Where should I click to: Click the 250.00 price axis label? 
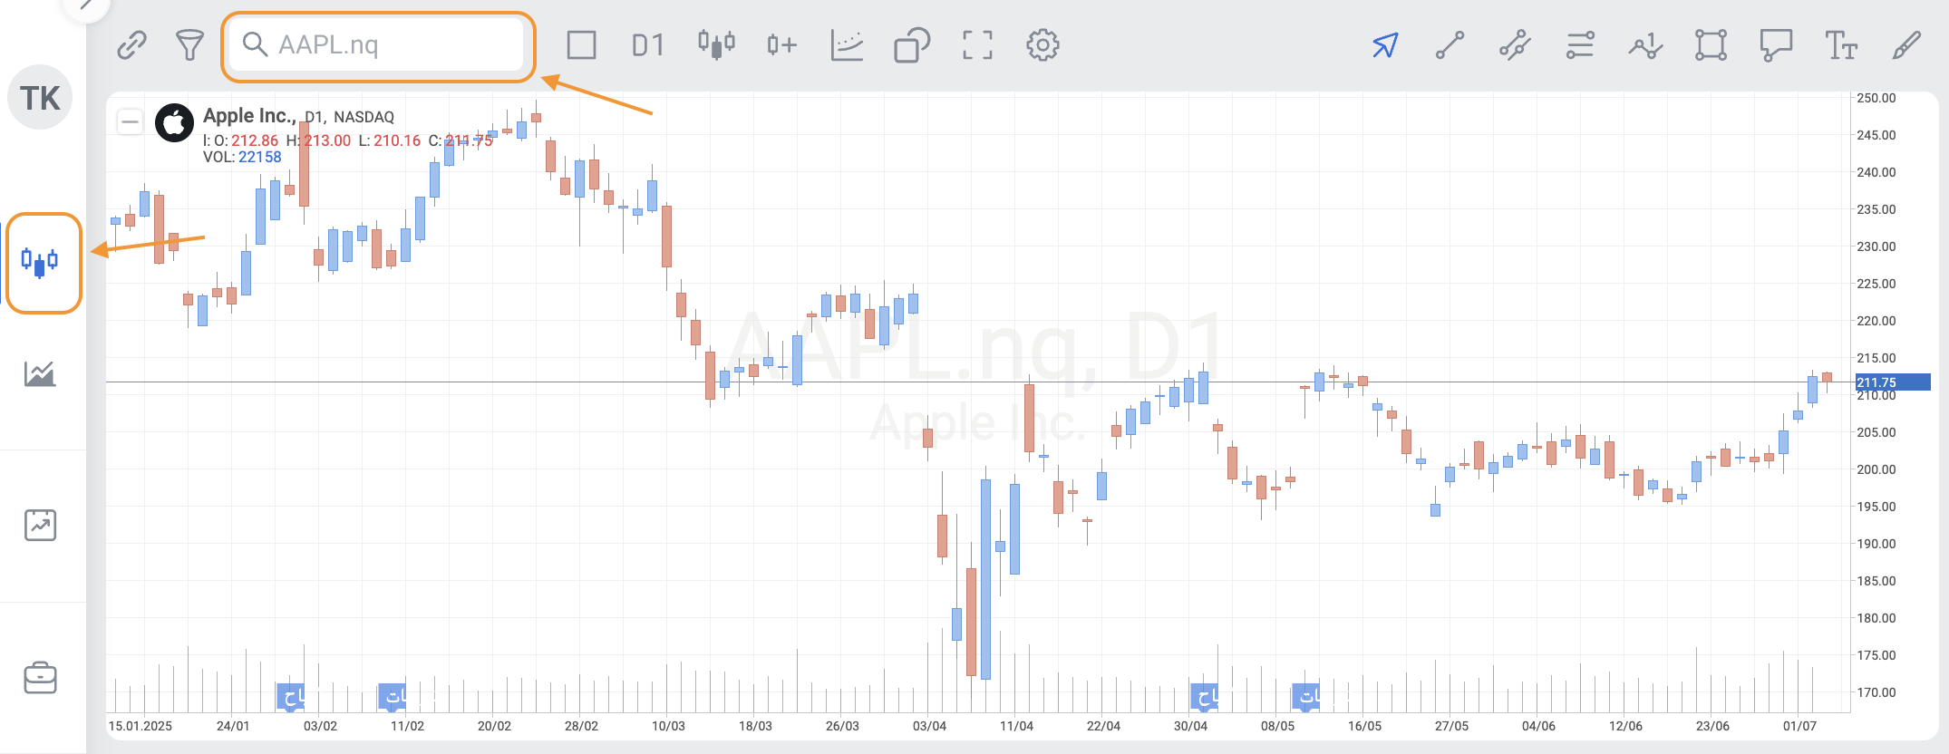[1876, 98]
